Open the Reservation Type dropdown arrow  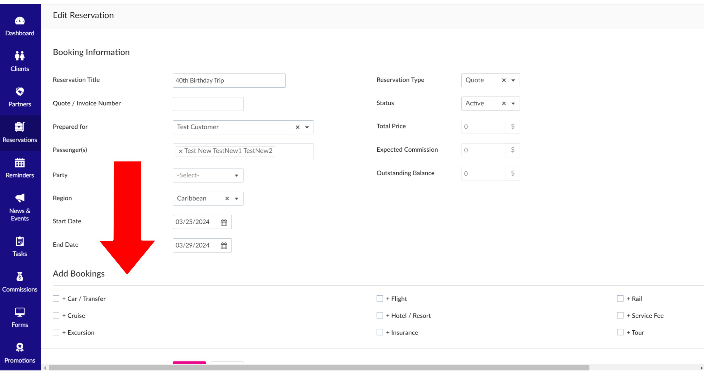pos(513,80)
